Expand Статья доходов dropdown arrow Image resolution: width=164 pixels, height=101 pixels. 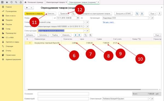point(85,31)
